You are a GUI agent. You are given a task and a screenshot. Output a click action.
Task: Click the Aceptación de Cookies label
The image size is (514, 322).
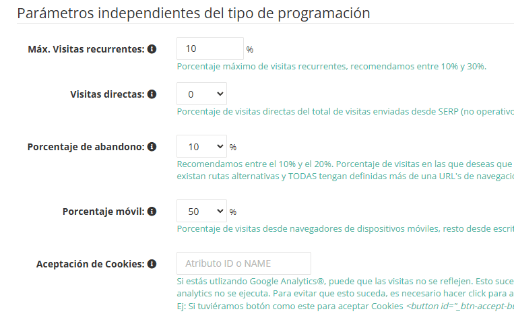90,264
